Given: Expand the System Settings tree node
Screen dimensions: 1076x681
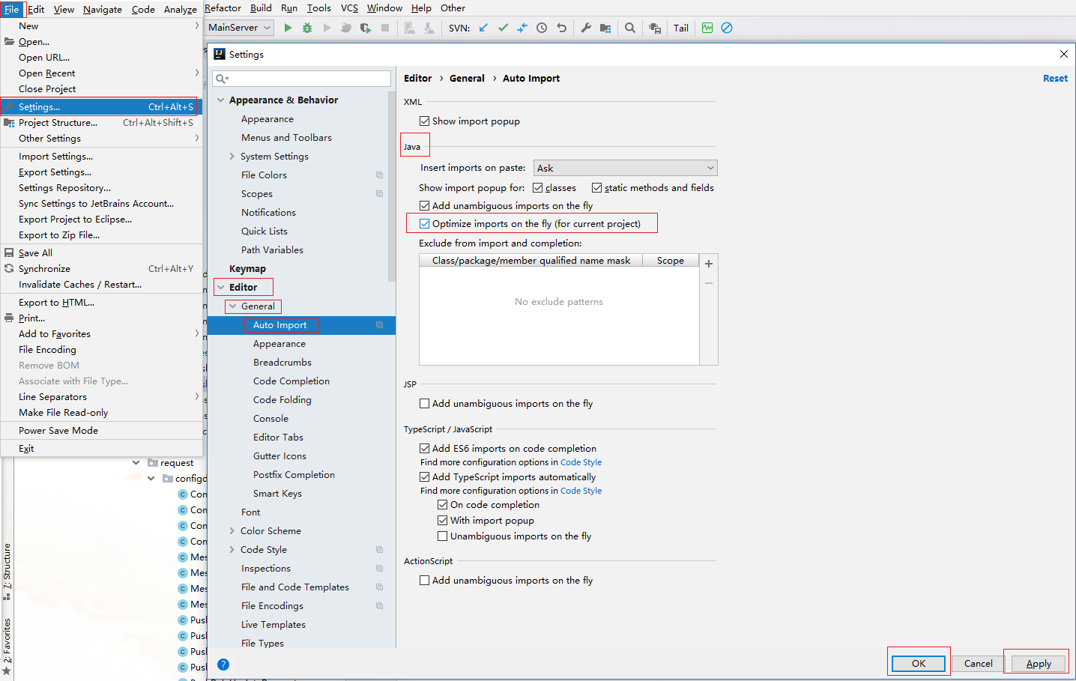Looking at the screenshot, I should tap(232, 157).
